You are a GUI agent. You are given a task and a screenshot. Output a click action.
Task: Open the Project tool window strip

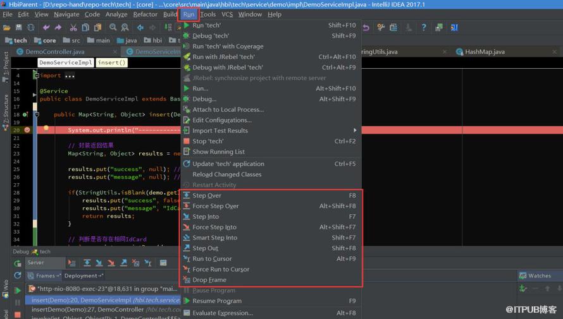point(6,67)
